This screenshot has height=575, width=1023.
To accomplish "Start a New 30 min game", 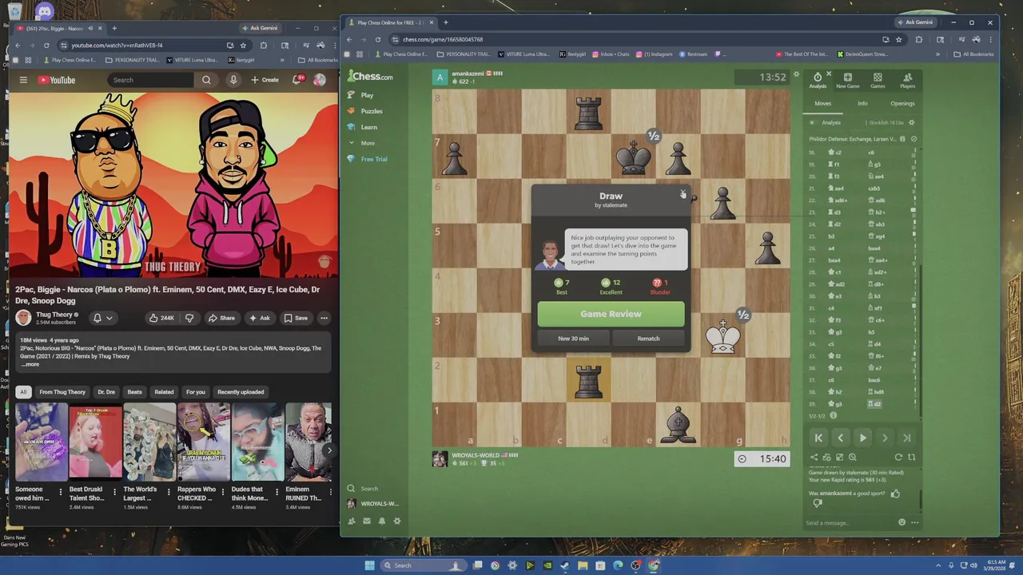I will pos(573,338).
